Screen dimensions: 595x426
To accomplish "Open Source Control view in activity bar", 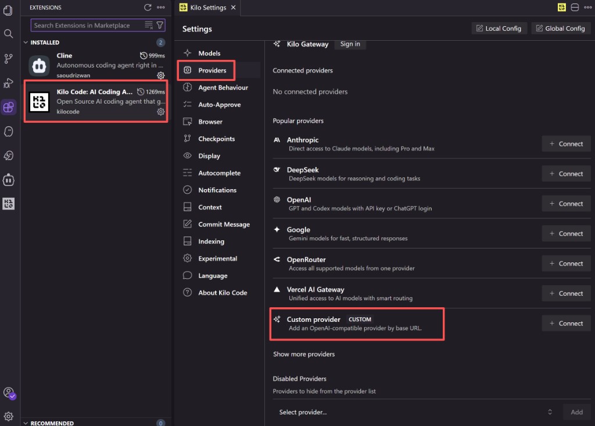I will [x=8, y=59].
